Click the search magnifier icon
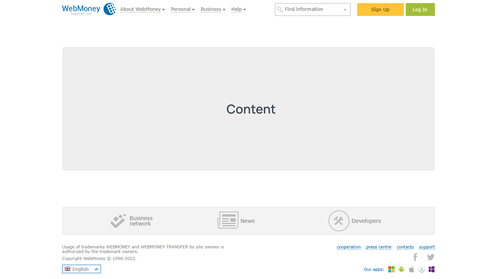 [x=280, y=10]
